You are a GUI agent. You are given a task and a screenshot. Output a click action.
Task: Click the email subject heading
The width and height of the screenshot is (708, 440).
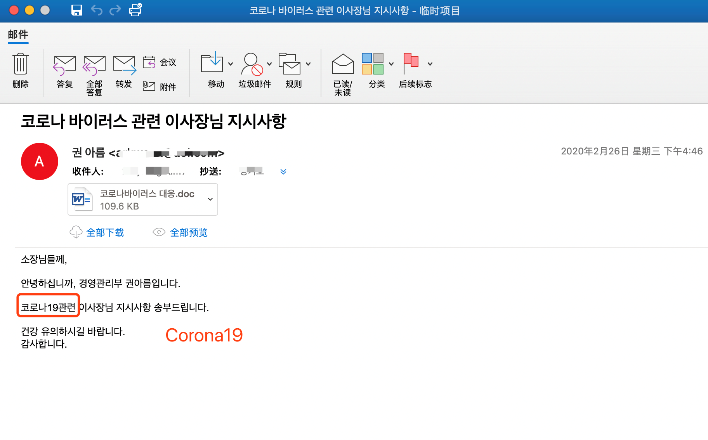154,121
